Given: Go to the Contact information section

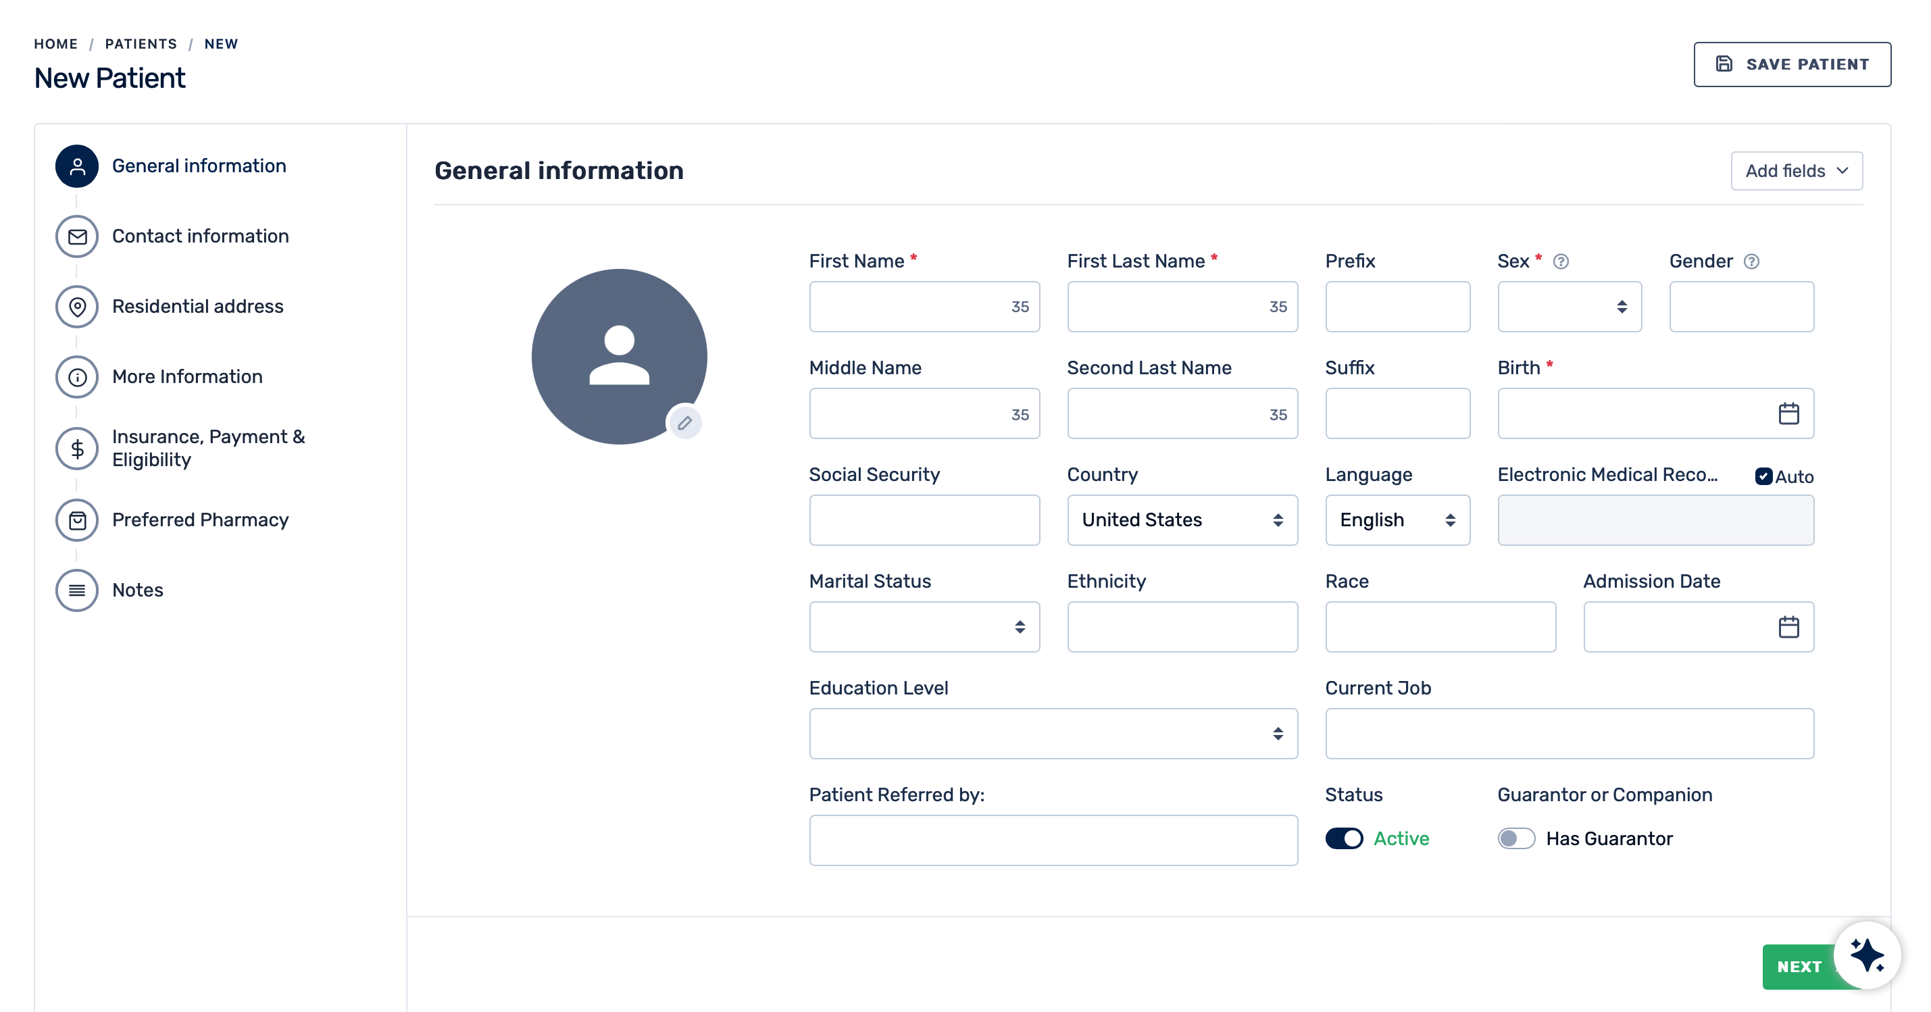Looking at the screenshot, I should tap(200, 236).
